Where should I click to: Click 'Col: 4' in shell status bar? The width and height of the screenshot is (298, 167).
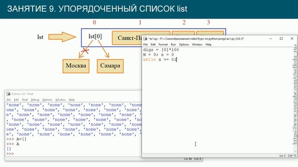click(197, 159)
